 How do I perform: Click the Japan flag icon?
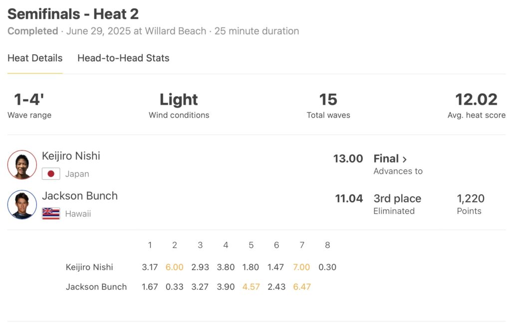[51, 174]
